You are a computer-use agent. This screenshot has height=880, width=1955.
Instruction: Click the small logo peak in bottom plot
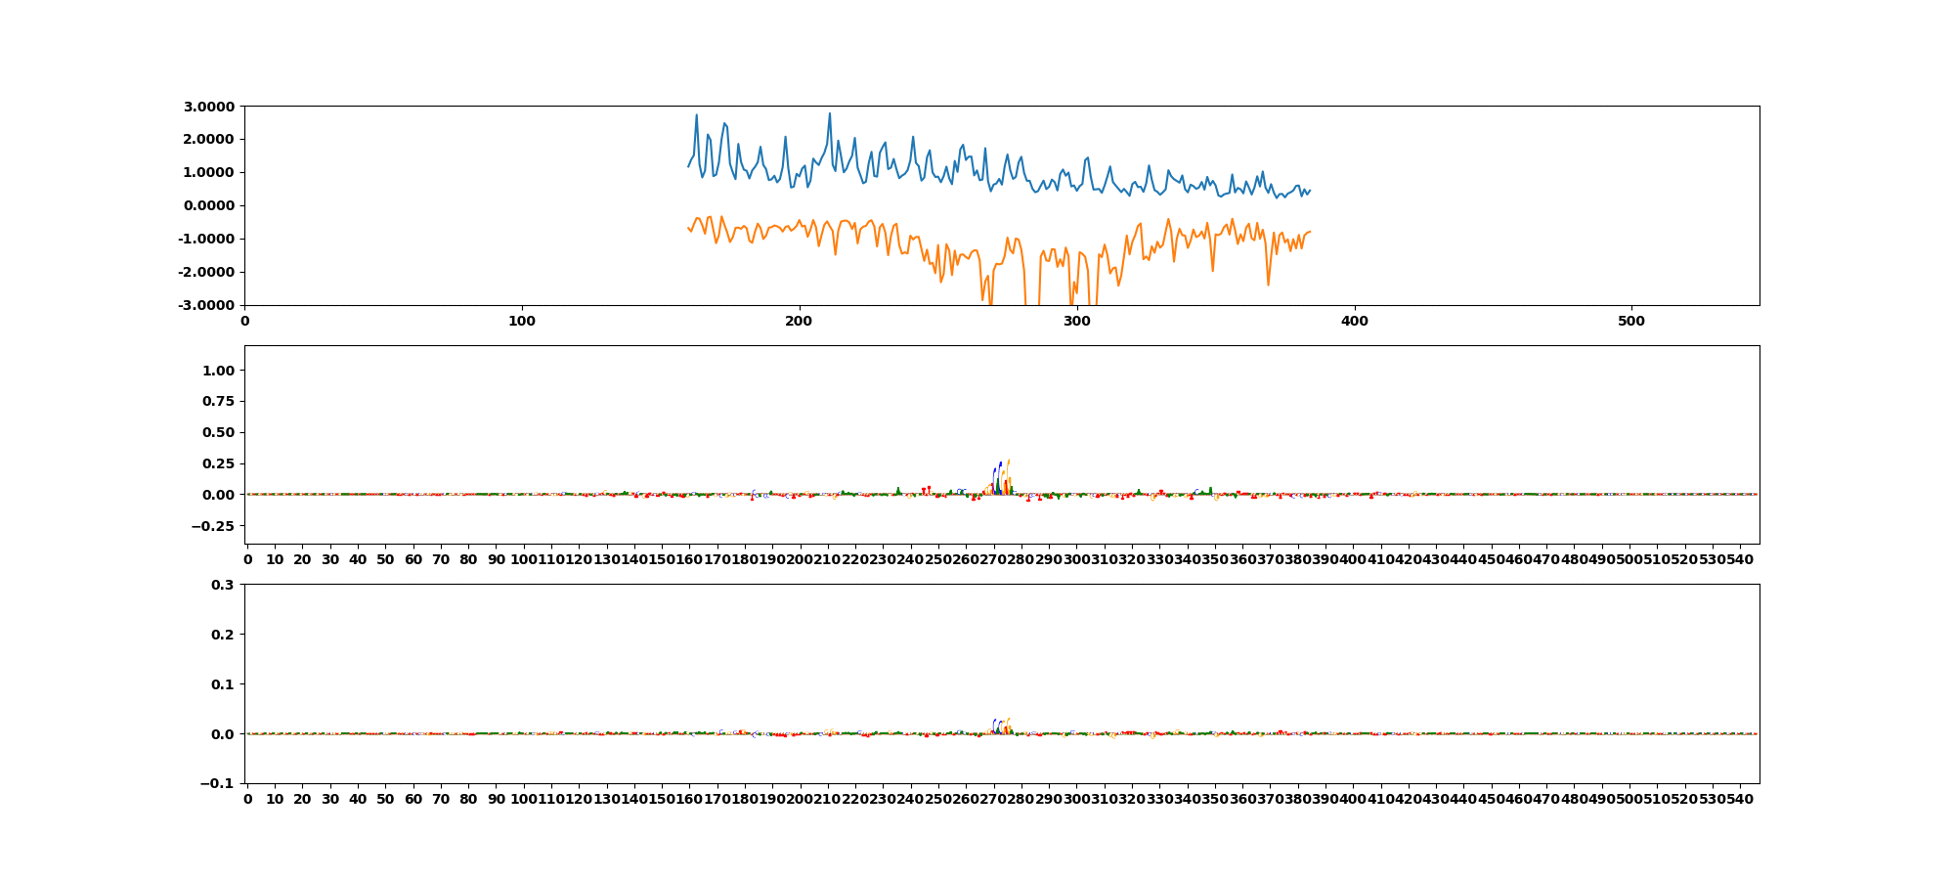(1007, 720)
